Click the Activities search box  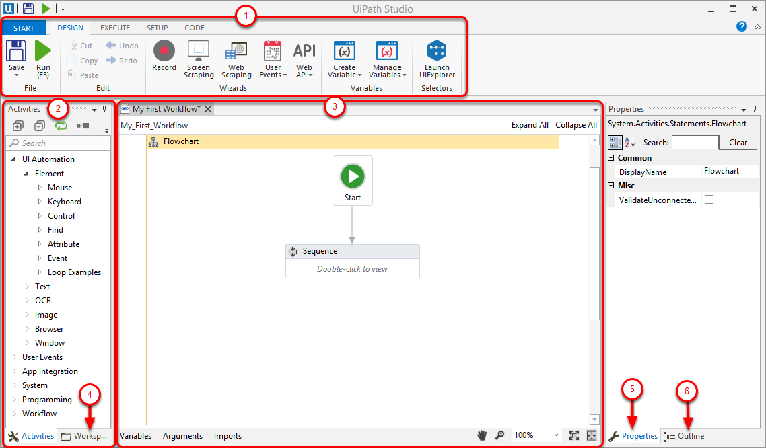pos(59,143)
